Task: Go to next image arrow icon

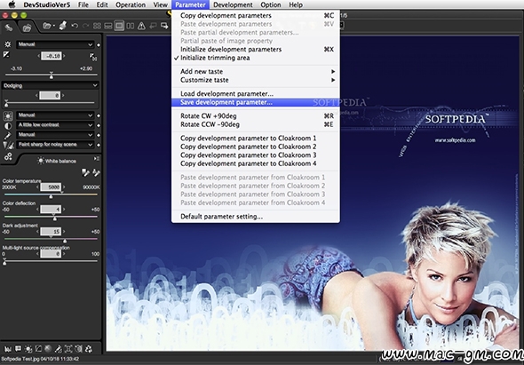Action: [x=164, y=26]
